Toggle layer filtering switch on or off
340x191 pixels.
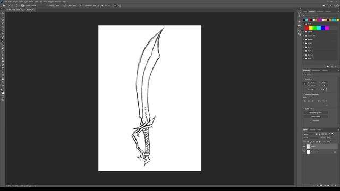click(x=333, y=134)
